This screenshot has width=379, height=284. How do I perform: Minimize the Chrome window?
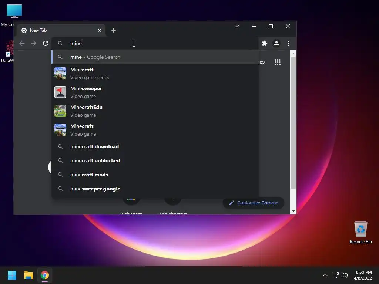254,26
